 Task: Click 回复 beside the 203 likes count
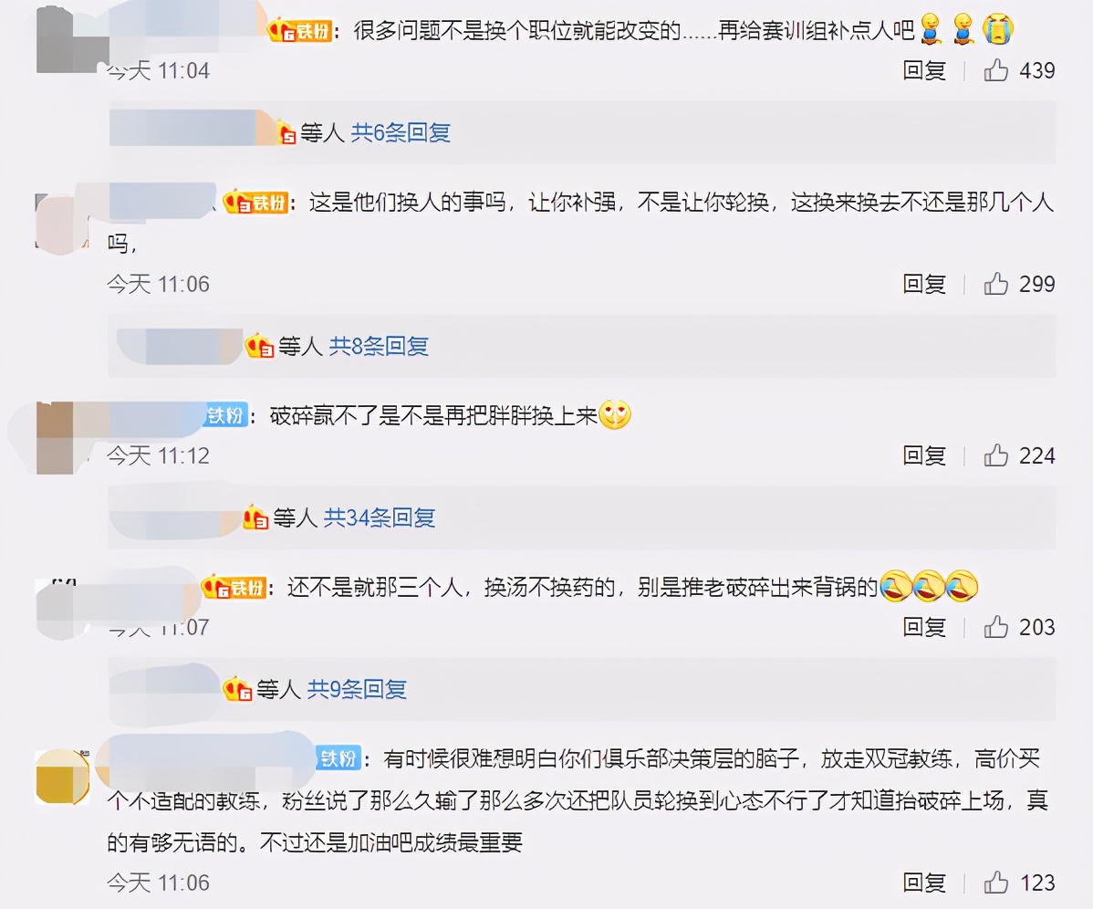point(924,627)
